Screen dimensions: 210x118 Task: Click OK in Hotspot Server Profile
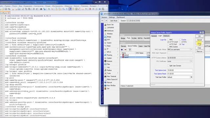pos(199,36)
